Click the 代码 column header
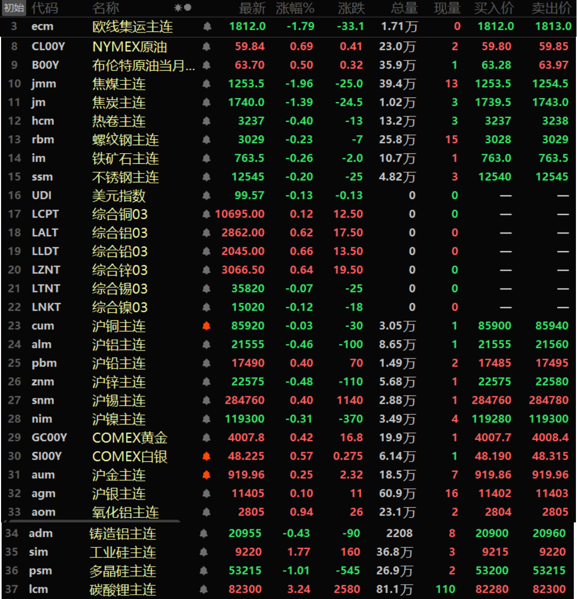 45,8
